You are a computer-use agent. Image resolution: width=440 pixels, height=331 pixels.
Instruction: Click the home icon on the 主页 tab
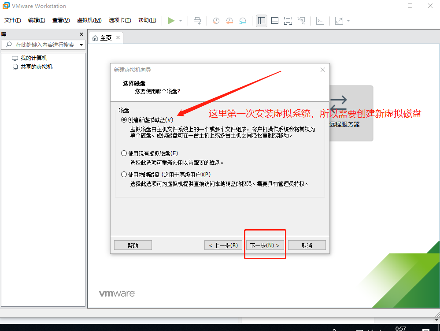tap(96, 38)
